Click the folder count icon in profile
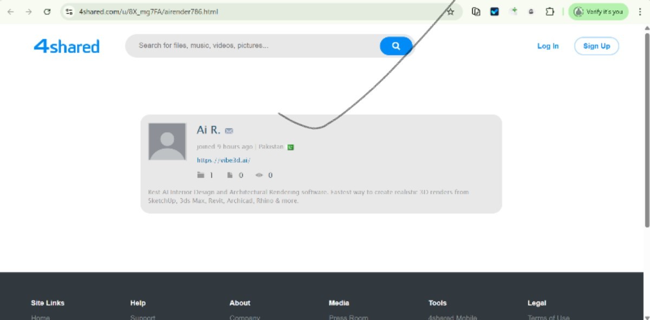 click(x=201, y=175)
